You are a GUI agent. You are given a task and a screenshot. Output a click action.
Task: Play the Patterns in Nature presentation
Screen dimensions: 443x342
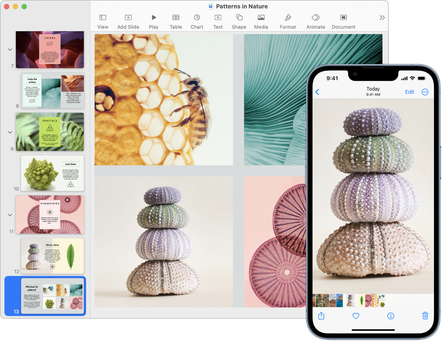[154, 20]
